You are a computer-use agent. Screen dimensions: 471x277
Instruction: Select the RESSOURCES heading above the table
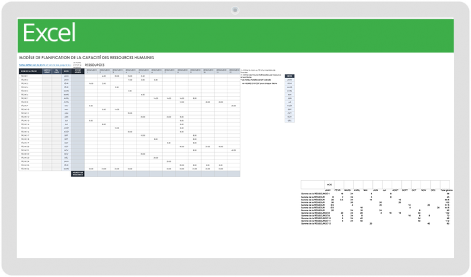tap(95, 65)
